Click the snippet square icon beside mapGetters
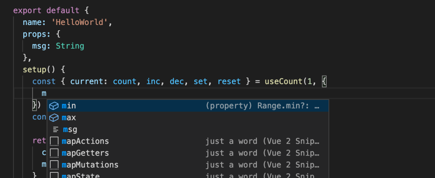This screenshot has width=435, height=178. click(x=54, y=153)
